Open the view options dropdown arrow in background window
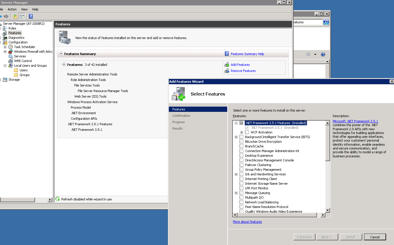Image resolution: width=394 pixels, height=245 pixels. 315,54
